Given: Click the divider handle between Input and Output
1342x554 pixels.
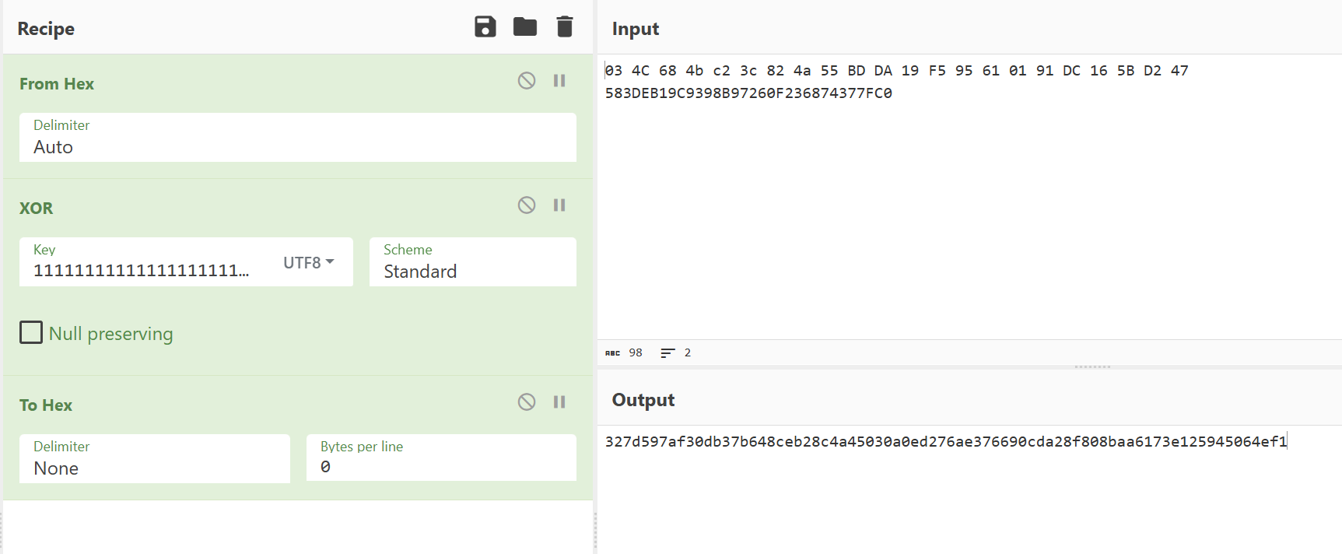Looking at the screenshot, I should point(1092,366).
